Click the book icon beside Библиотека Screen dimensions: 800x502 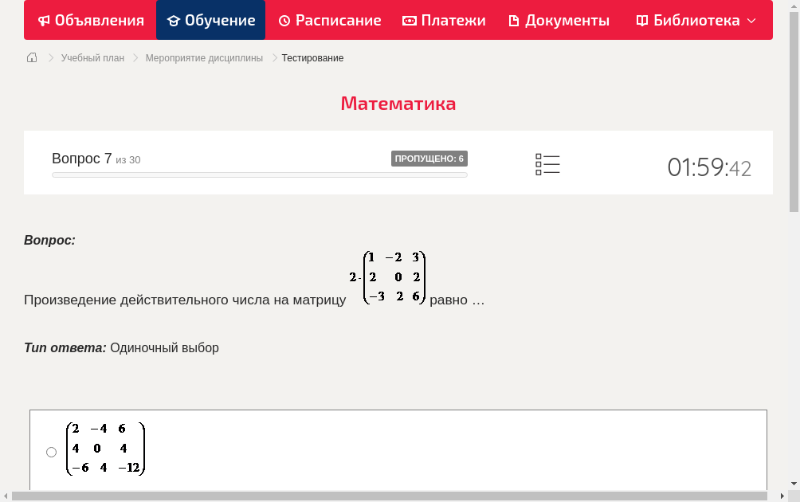[x=642, y=21]
